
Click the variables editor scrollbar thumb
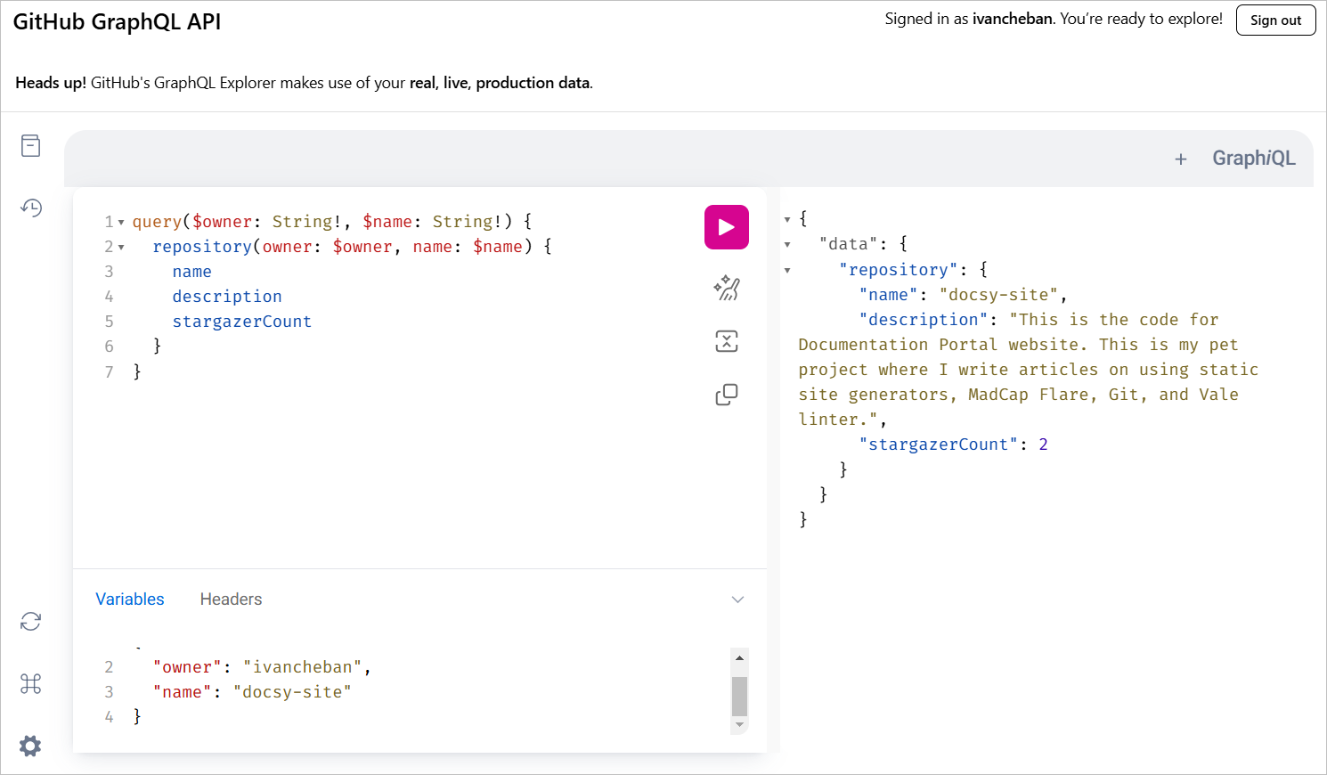point(739,696)
